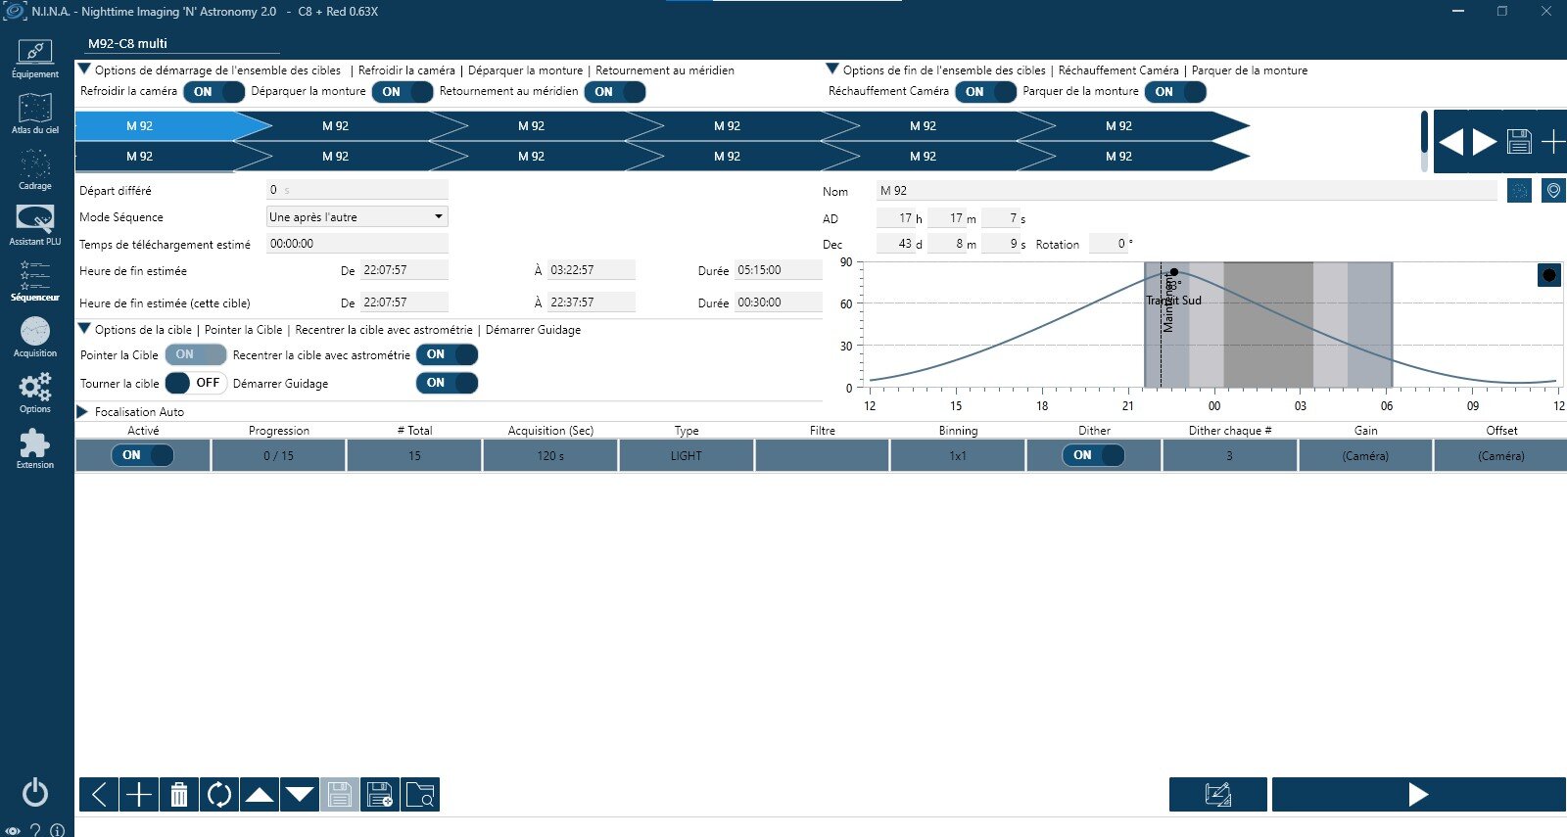1567x837 pixels.
Task: Toggle the Dither switch in sequence row
Action: pyautogui.click(x=1094, y=455)
